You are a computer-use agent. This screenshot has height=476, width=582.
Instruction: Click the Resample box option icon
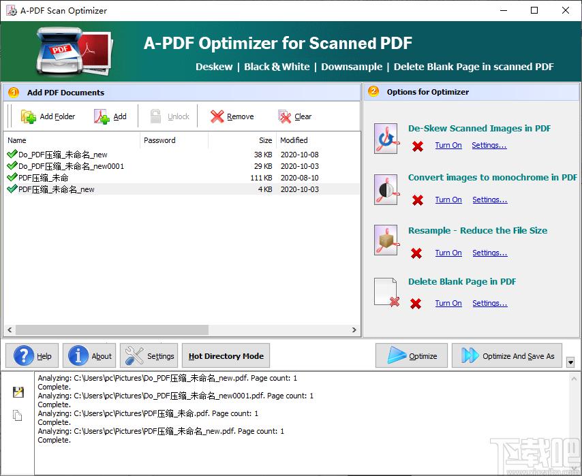click(x=386, y=240)
